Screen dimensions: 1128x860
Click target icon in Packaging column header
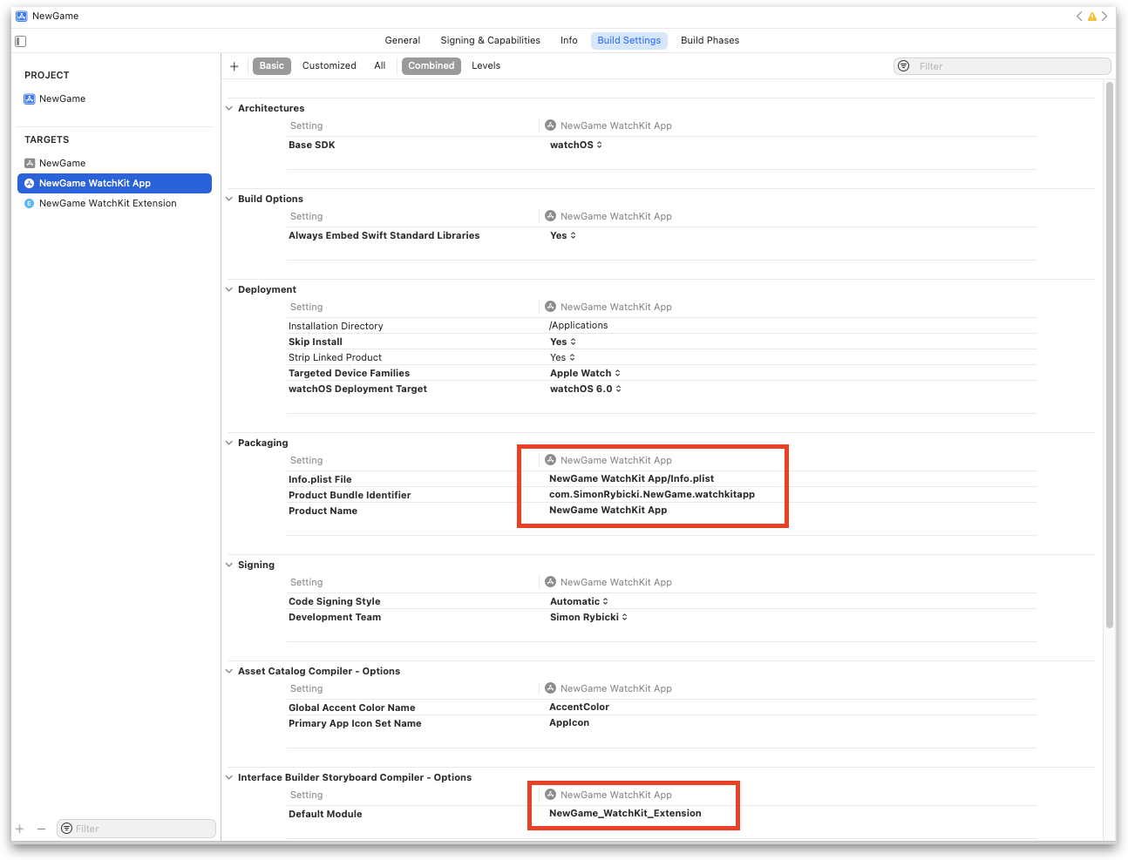click(550, 460)
